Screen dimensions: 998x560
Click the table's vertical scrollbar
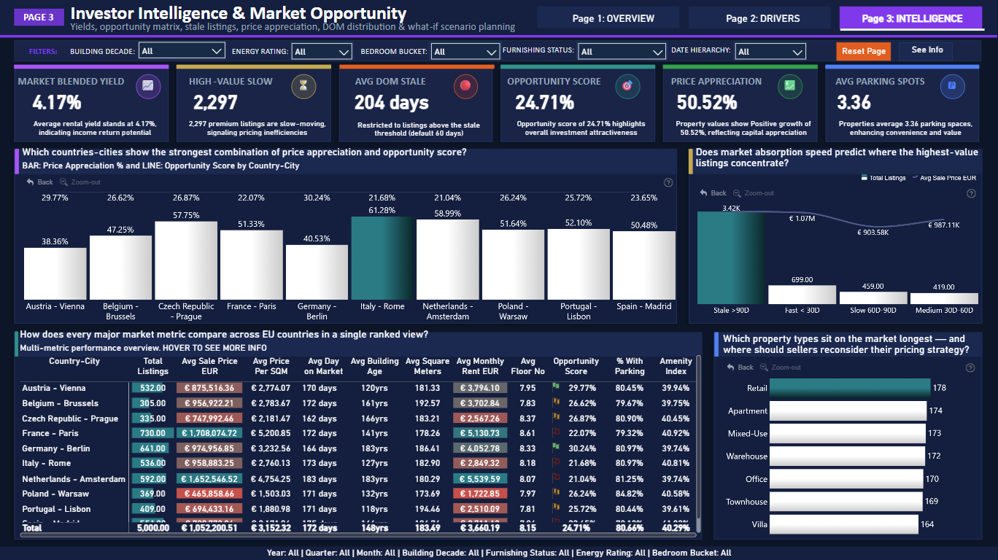pyautogui.click(x=698, y=443)
